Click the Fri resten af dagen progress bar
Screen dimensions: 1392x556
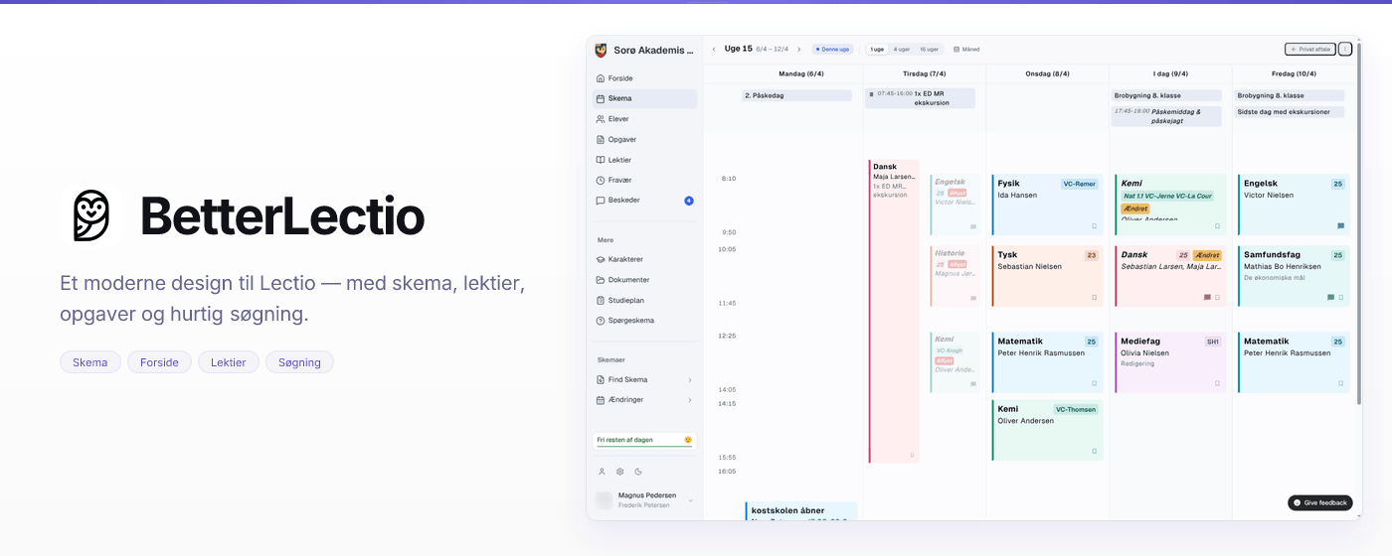click(x=644, y=447)
